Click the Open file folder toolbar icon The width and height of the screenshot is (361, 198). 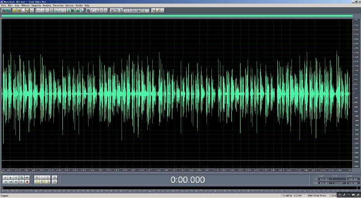(x=19, y=10)
